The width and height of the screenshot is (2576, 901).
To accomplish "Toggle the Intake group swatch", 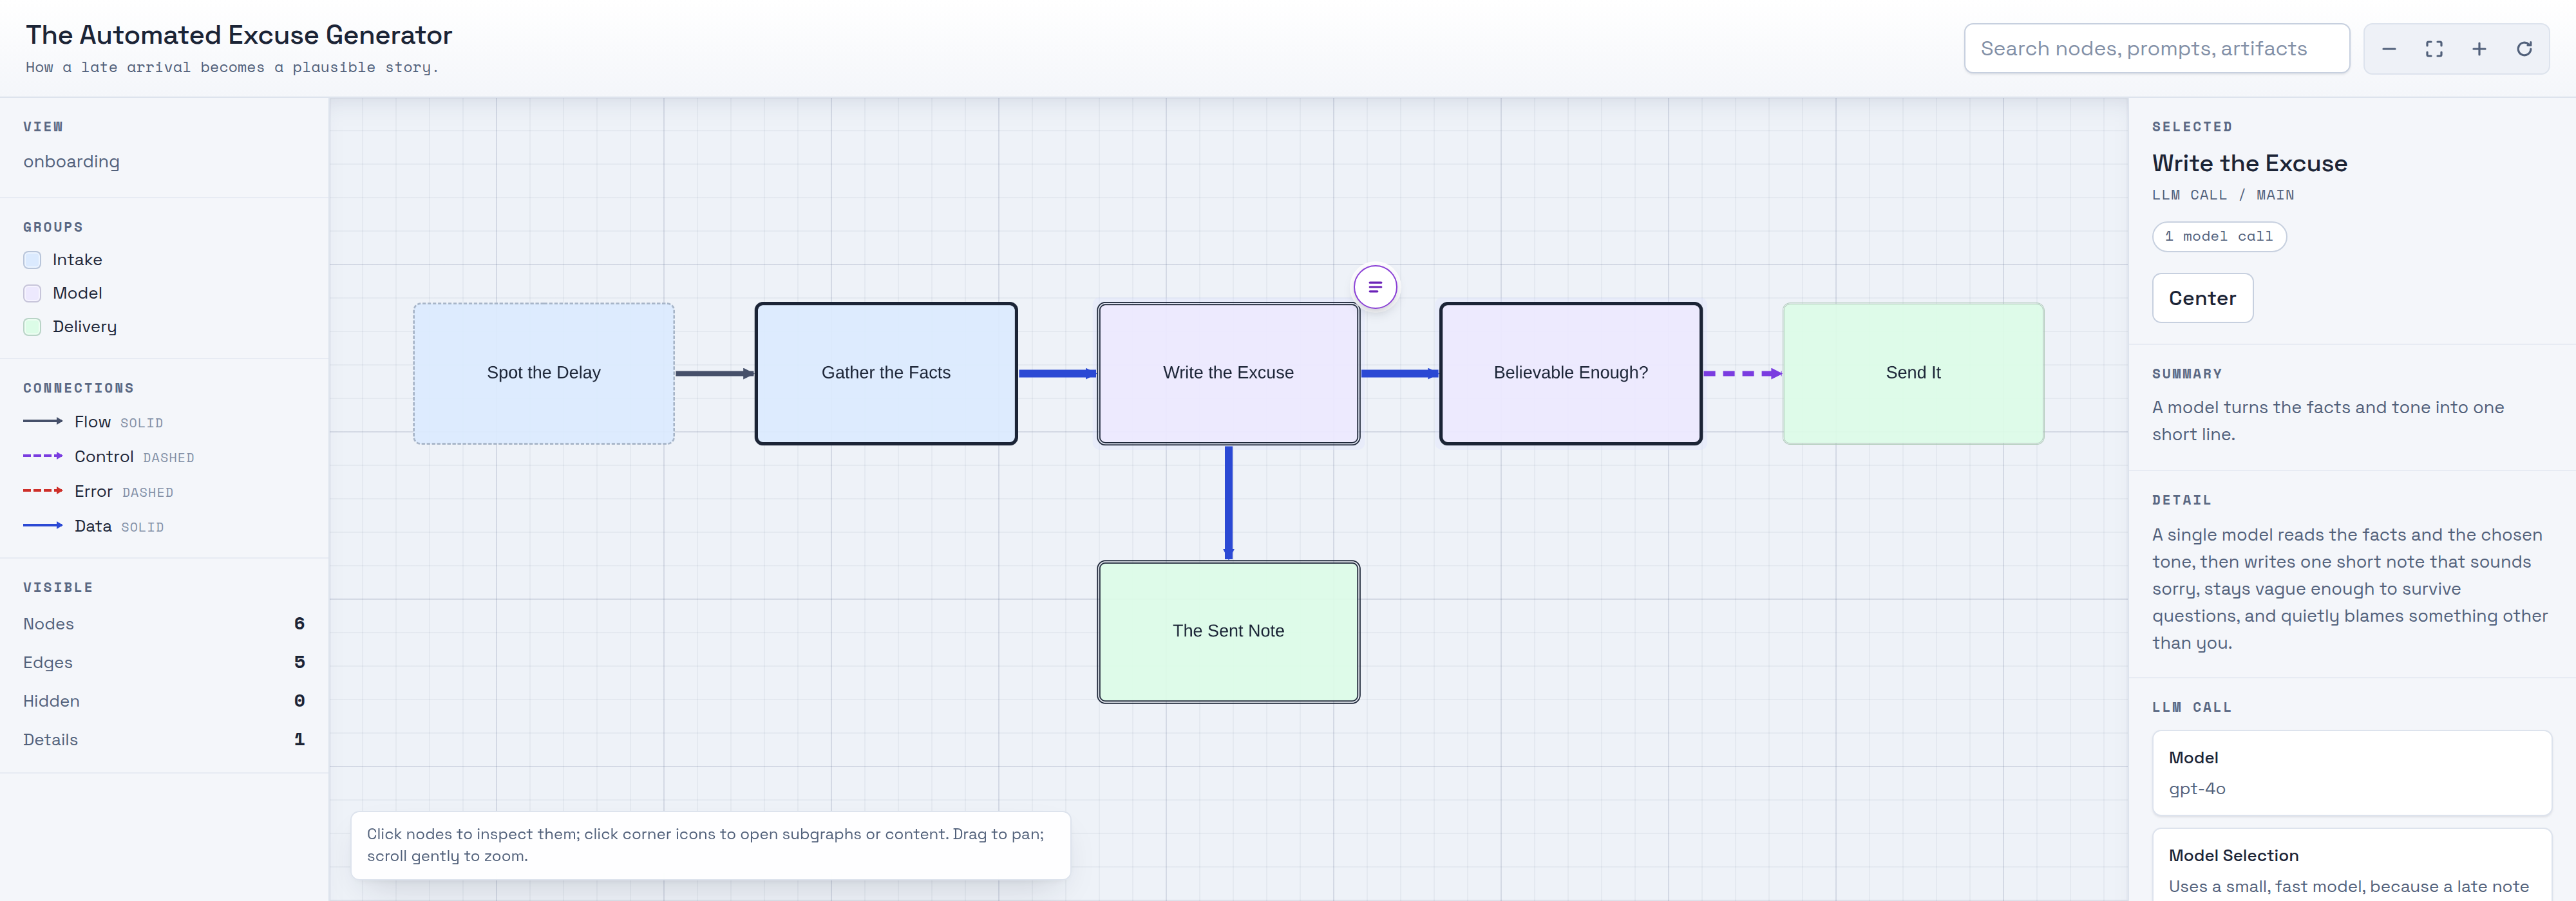I will [32, 260].
